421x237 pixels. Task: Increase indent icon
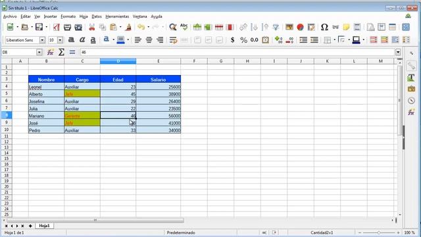[303, 40]
